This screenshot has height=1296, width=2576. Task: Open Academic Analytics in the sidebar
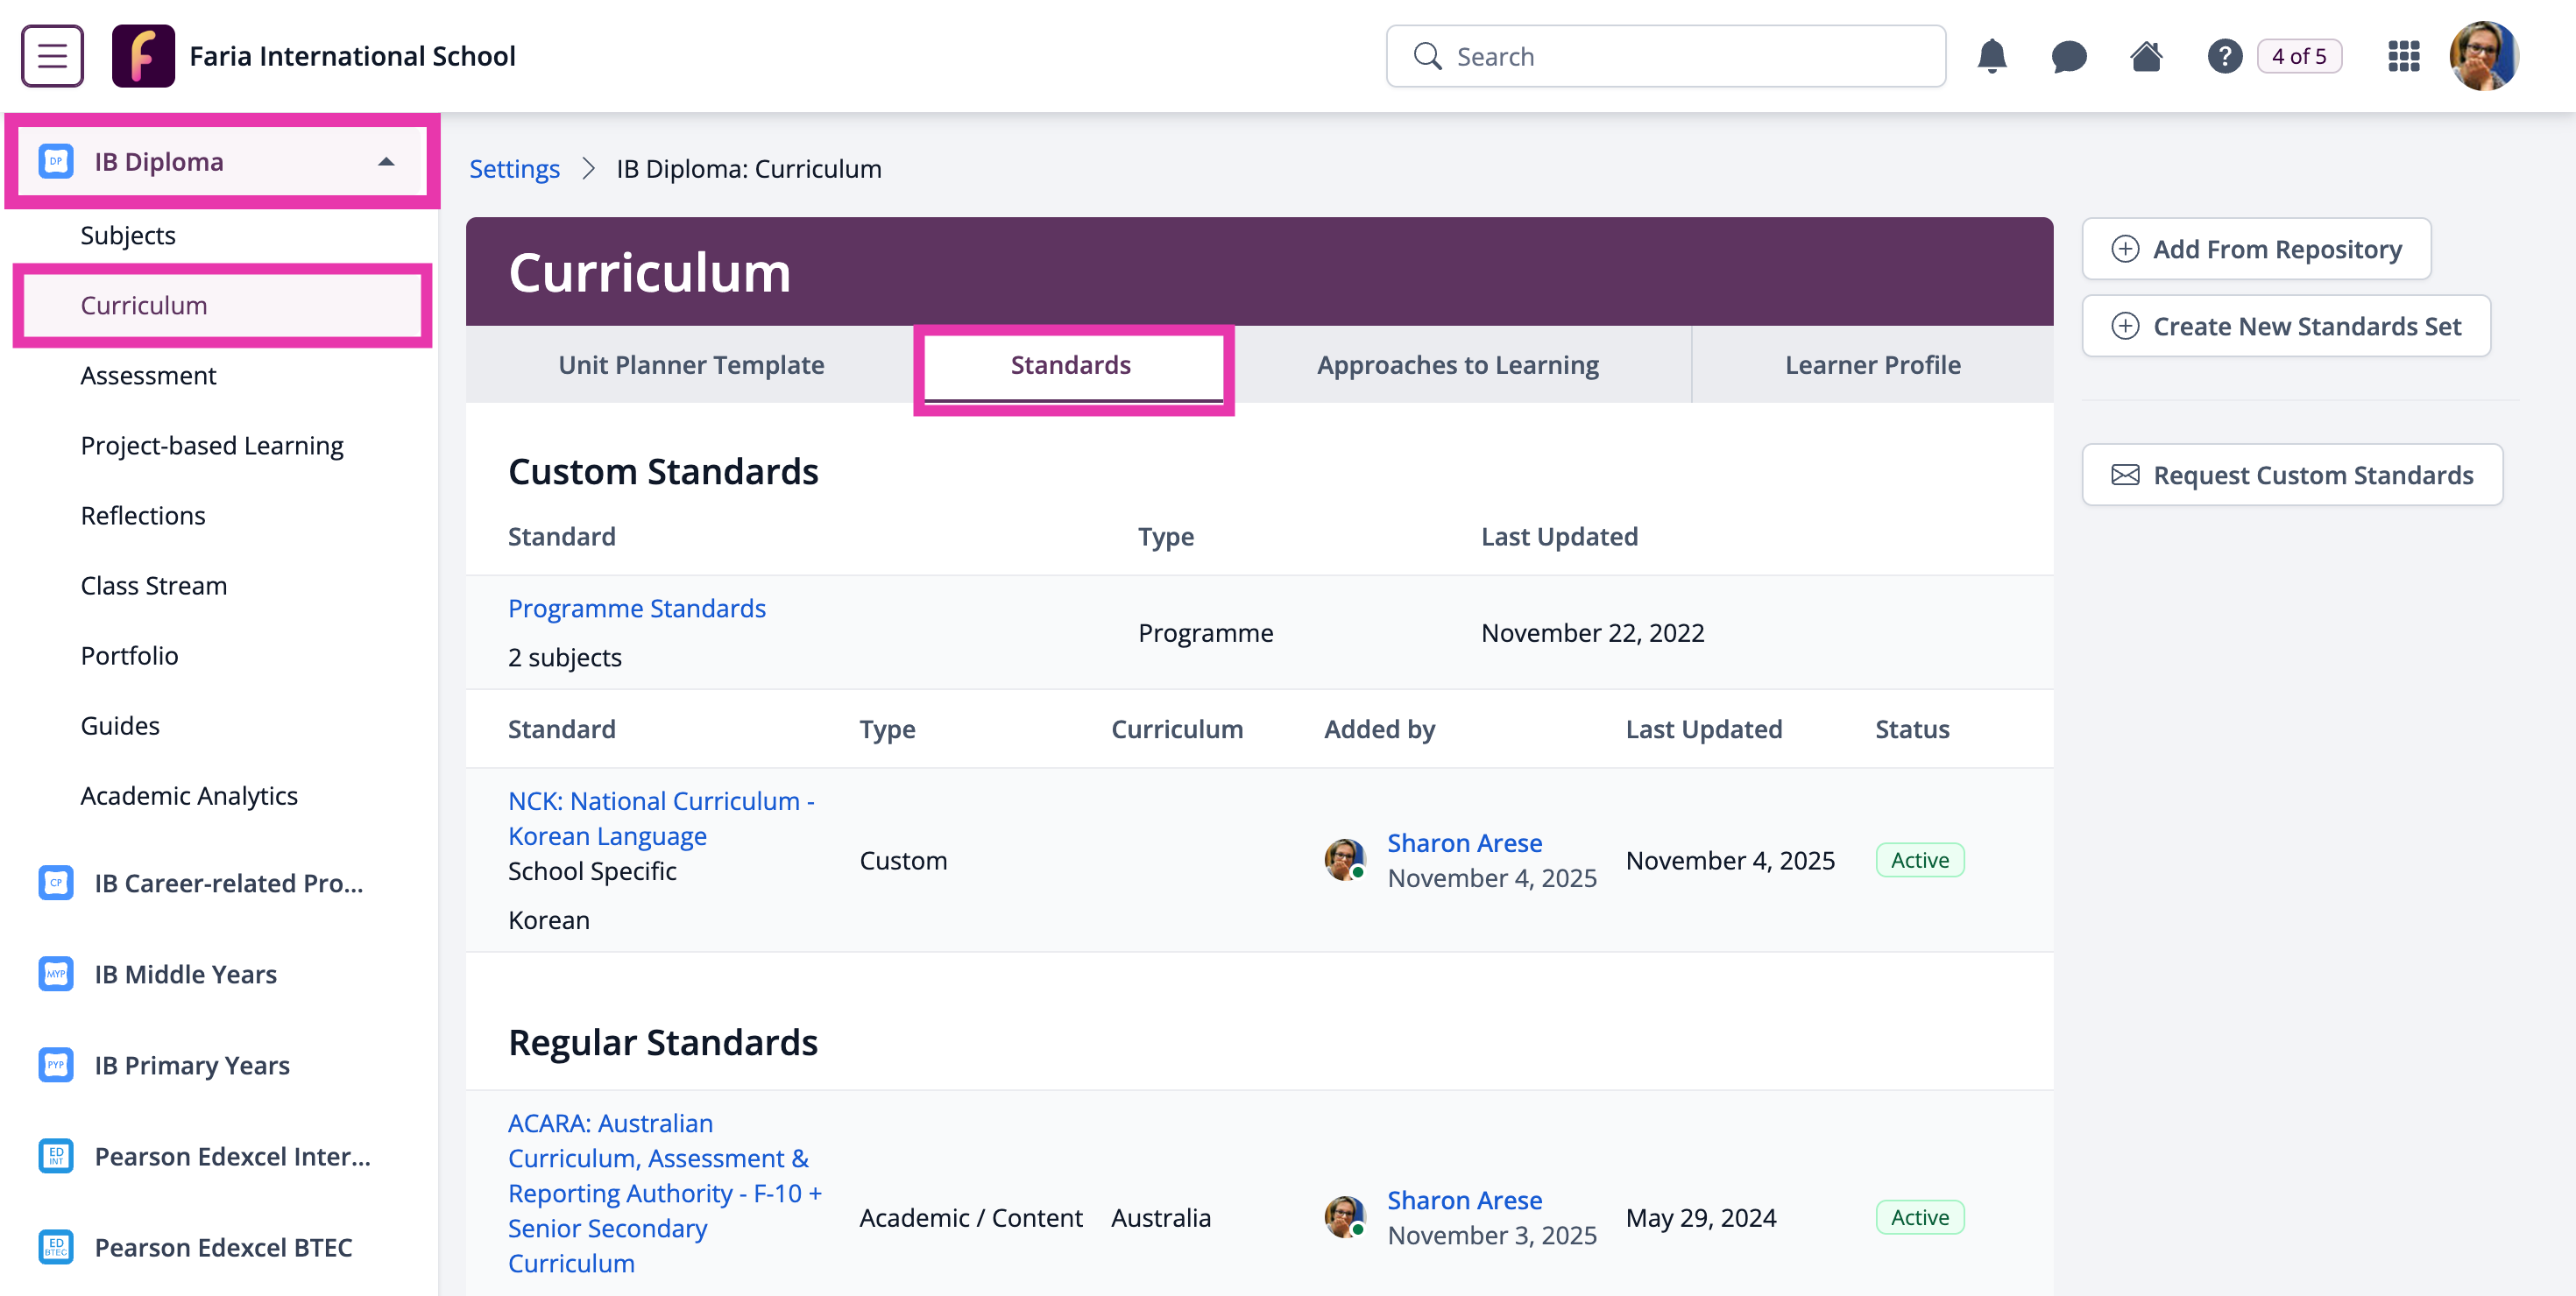coord(189,794)
